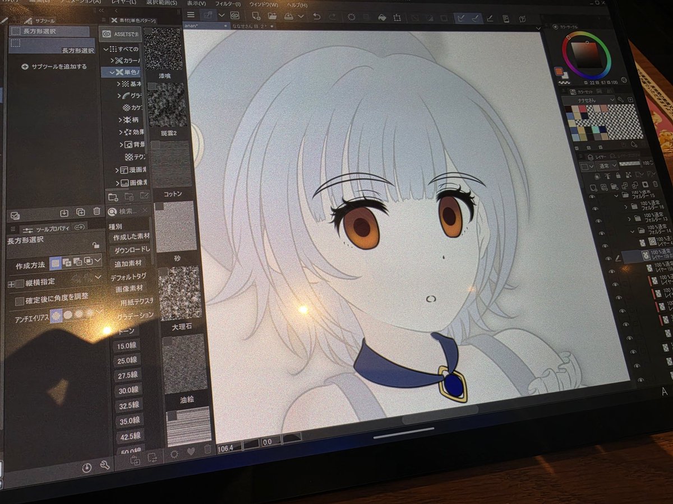Redo with the forward arrow icon
Viewport: 673px width, 504px height.
click(x=332, y=17)
